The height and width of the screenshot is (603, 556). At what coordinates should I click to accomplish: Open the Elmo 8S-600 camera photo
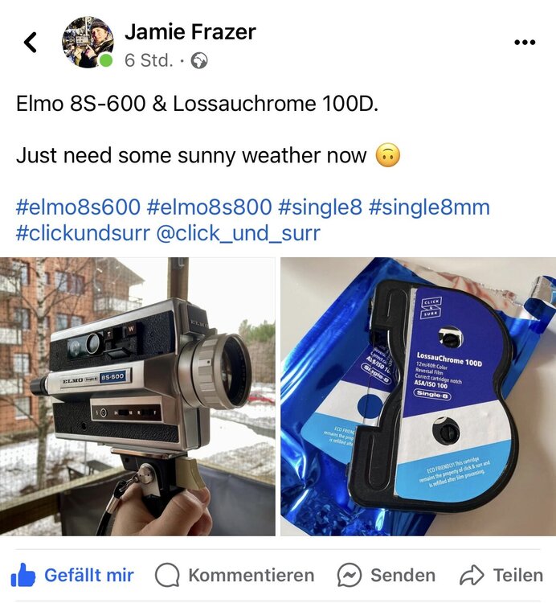(x=137, y=396)
